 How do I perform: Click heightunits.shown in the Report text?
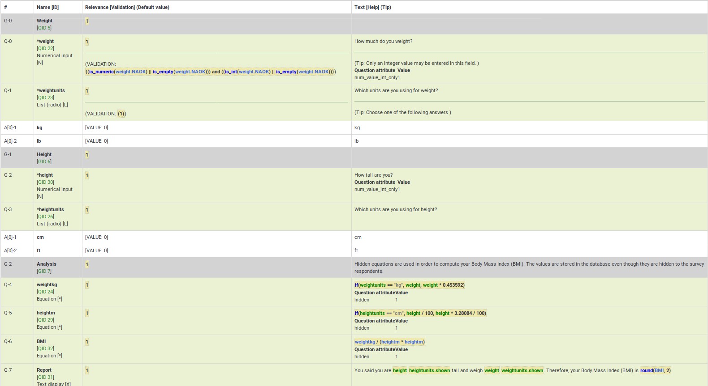(x=429, y=370)
